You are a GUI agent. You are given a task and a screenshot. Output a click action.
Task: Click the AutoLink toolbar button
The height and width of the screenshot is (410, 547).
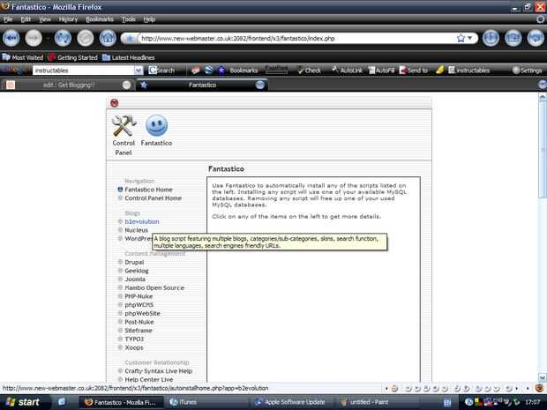click(347, 71)
